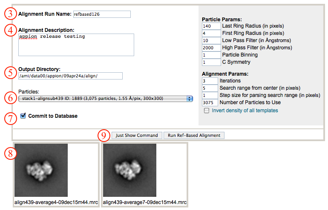
Task: Click the Particle Binning field
Action: (x=210, y=55)
